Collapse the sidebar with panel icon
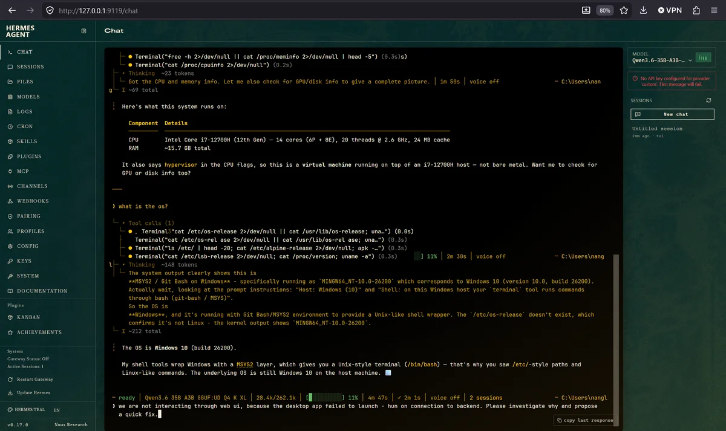 point(83,31)
